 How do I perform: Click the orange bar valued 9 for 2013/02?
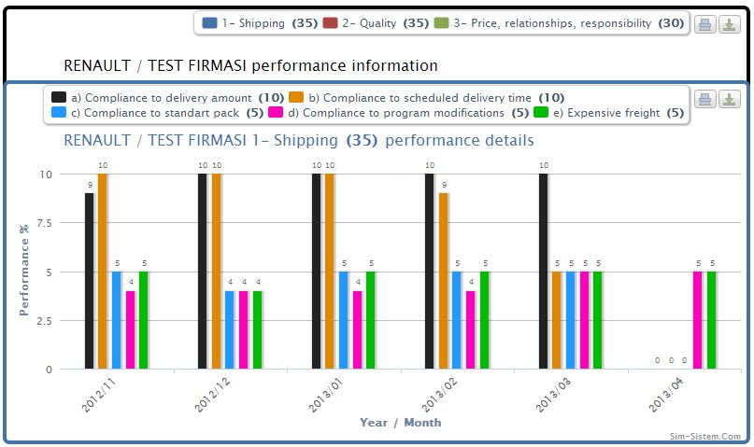[444, 281]
